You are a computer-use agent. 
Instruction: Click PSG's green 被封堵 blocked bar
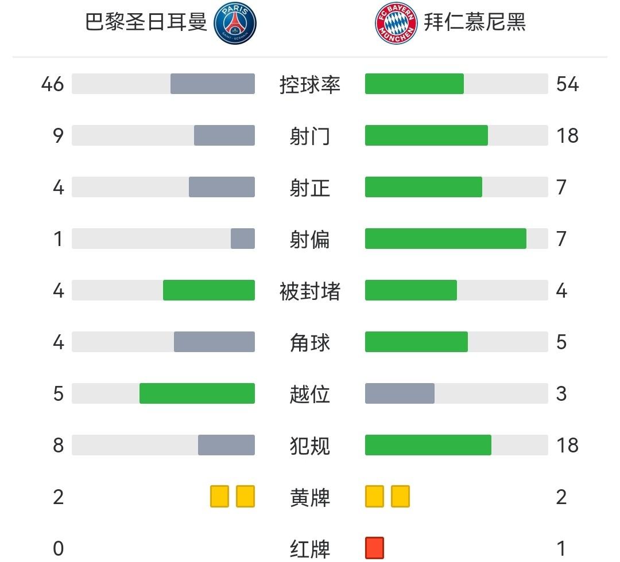tap(208, 290)
